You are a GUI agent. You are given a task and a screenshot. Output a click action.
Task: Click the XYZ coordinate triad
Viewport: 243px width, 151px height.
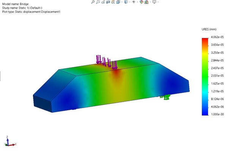(x=10, y=141)
